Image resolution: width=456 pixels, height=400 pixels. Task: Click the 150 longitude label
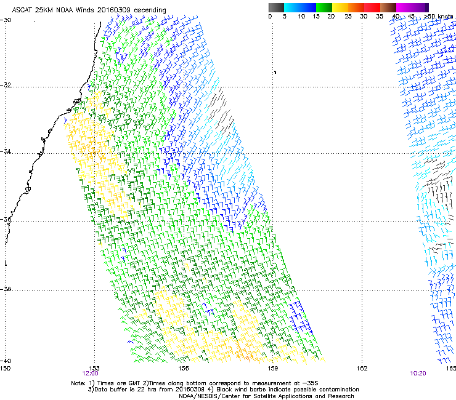tap(5, 369)
